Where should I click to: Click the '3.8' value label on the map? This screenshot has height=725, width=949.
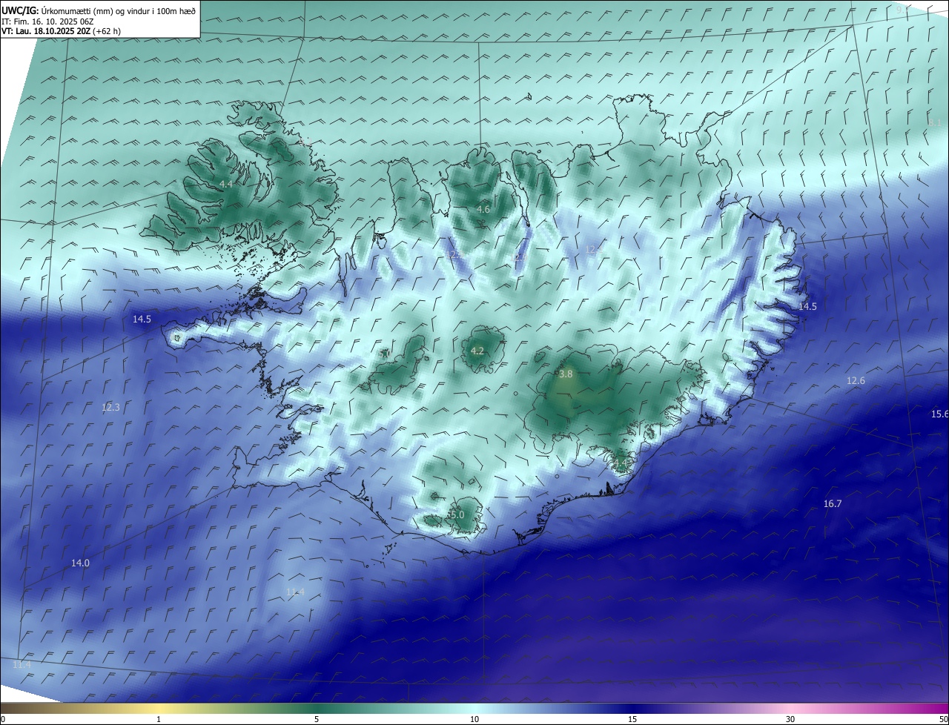(x=566, y=374)
